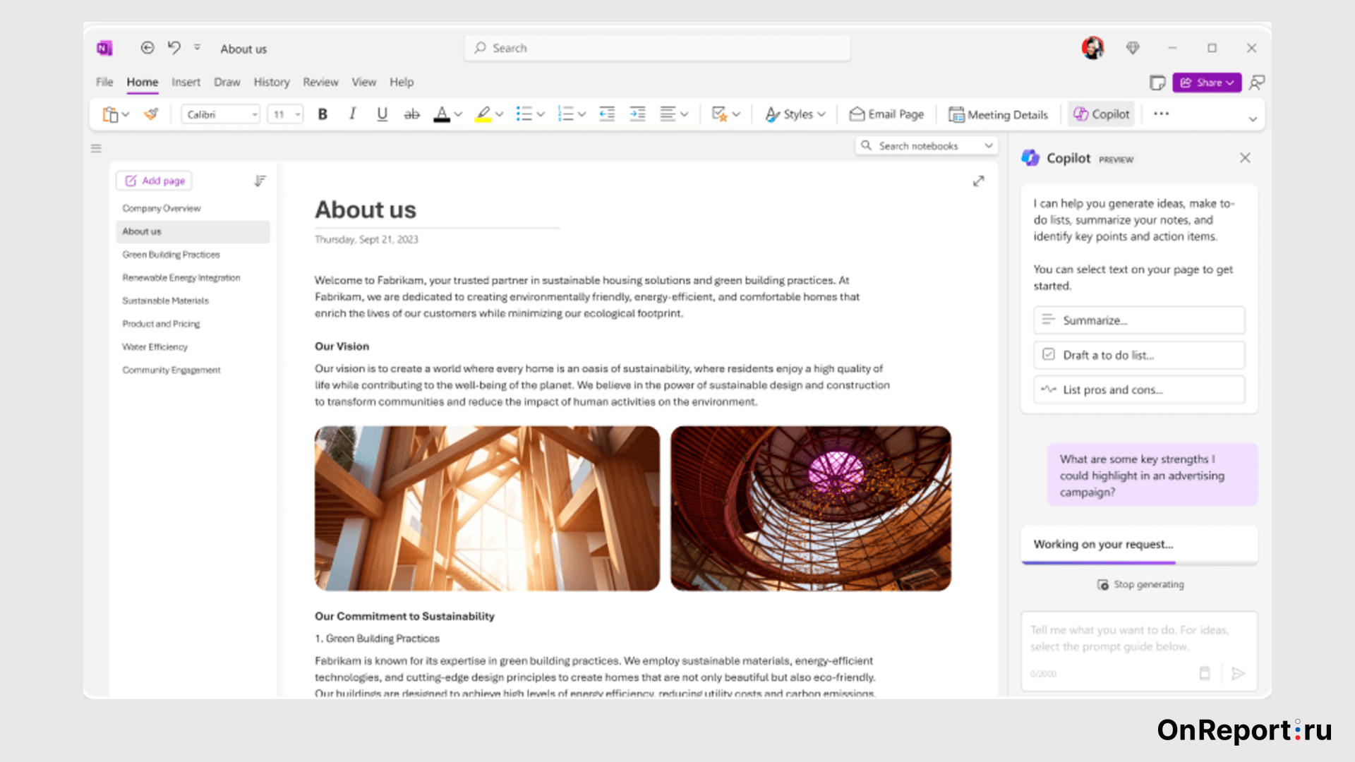Open the highlight color picker arrow
Image resolution: width=1355 pixels, height=762 pixels.
click(x=500, y=114)
